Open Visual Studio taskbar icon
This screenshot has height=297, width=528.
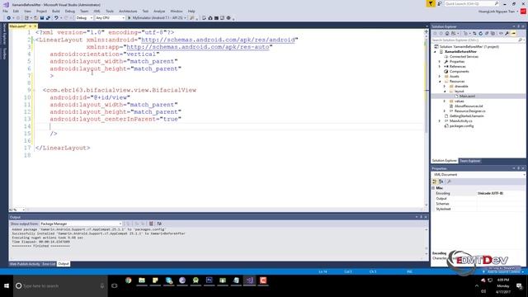click(x=249, y=280)
